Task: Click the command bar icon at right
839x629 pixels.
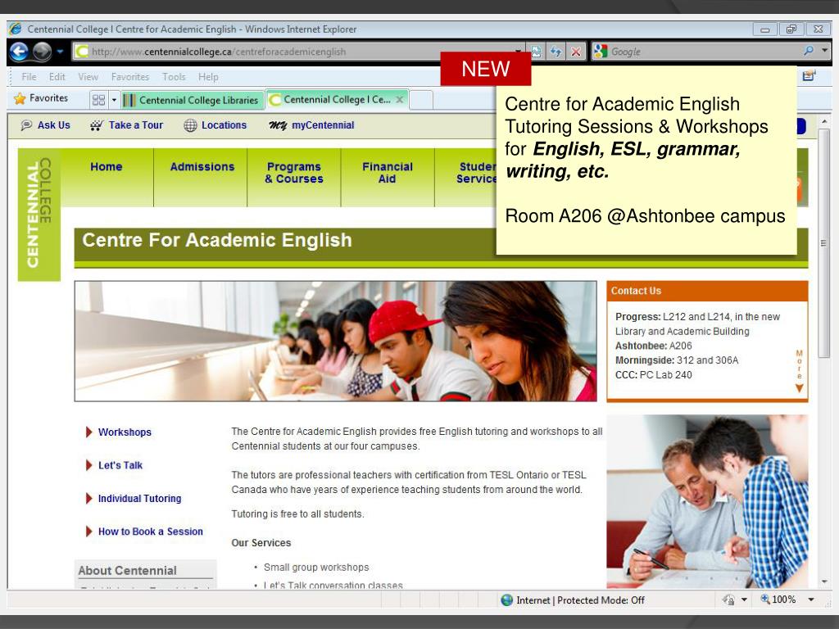Action: 809,76
